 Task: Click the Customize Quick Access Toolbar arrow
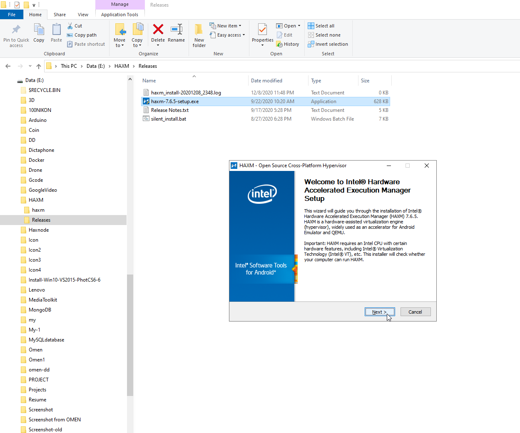[34, 5]
